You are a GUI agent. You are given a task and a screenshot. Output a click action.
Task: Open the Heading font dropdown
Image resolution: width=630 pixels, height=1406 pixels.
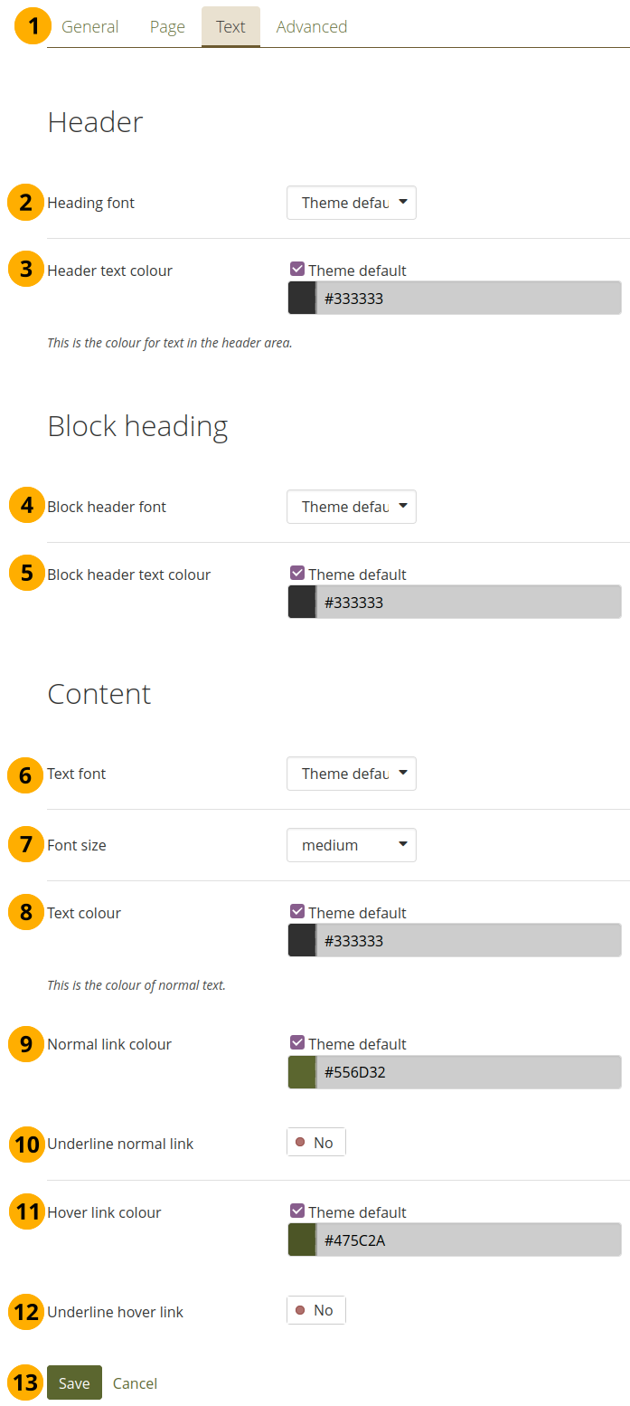(x=351, y=203)
